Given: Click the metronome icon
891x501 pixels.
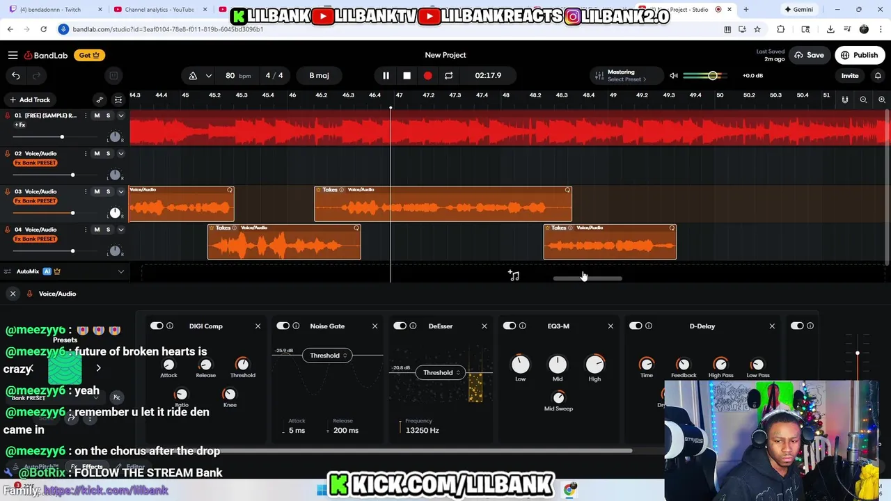Looking at the screenshot, I should 193,75.
